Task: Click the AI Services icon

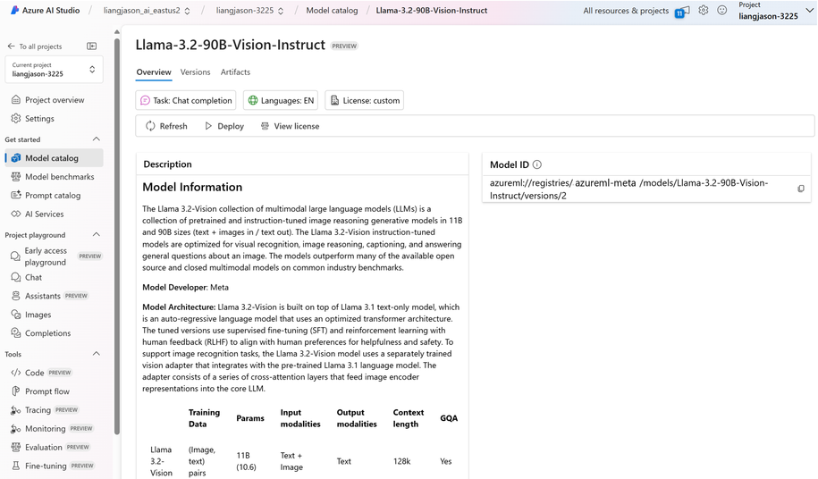Action: click(16, 214)
